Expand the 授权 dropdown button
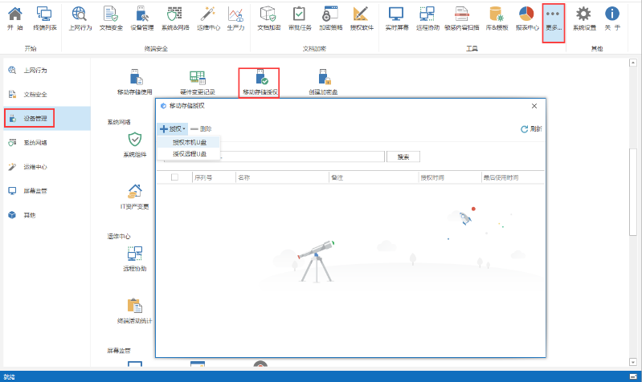The width and height of the screenshot is (642, 382). tap(173, 129)
